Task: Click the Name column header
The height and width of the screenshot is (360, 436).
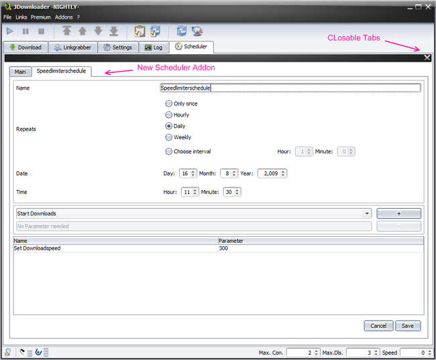Action: click(115, 241)
